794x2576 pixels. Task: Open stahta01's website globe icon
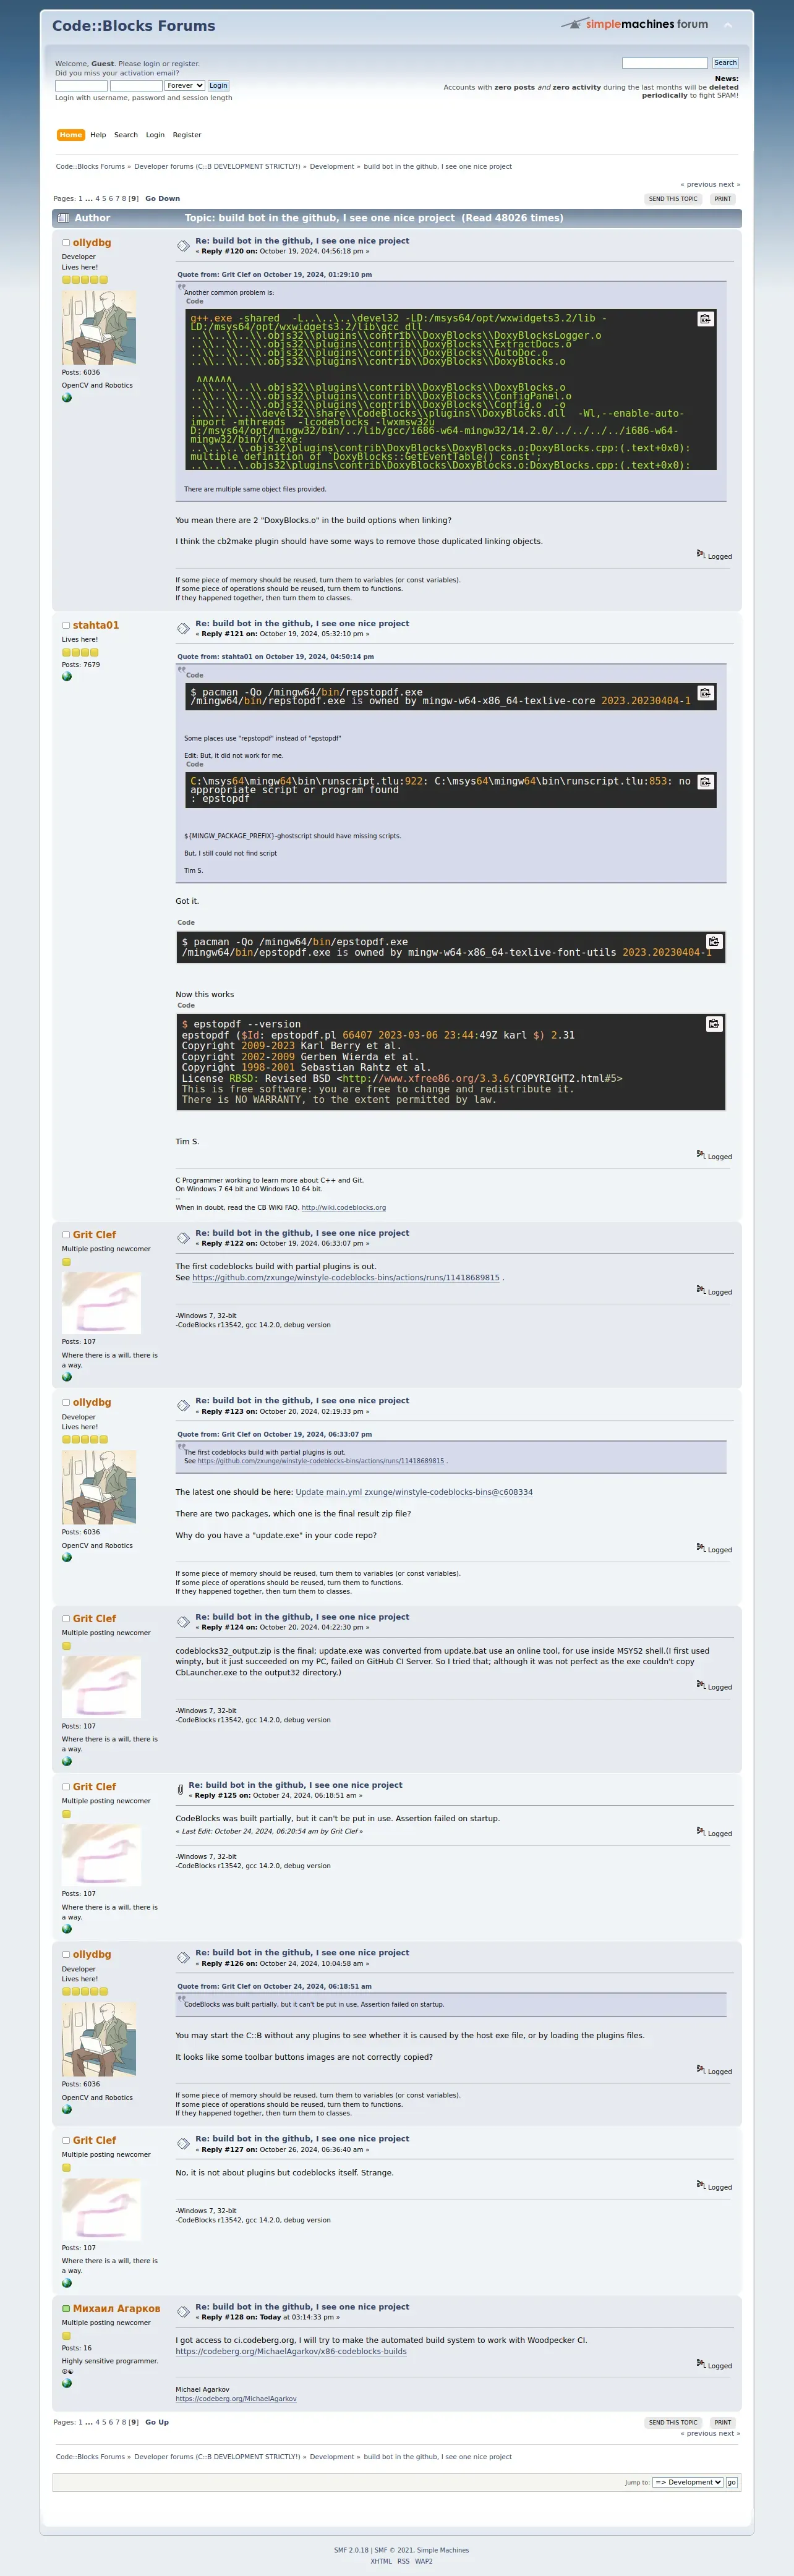[x=67, y=677]
